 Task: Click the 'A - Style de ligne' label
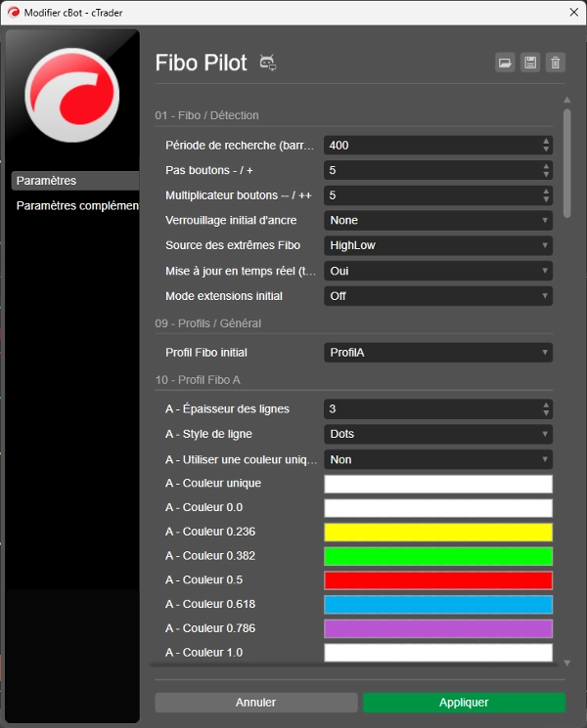208,434
